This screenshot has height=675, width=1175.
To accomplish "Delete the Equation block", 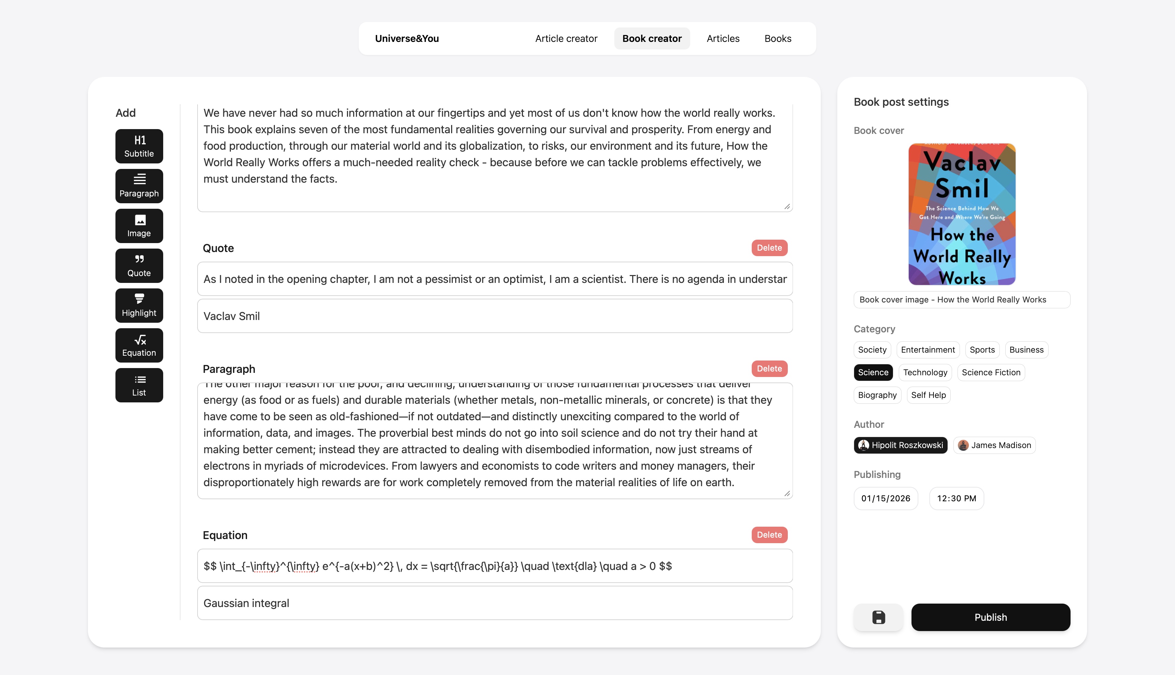I will click(x=769, y=535).
